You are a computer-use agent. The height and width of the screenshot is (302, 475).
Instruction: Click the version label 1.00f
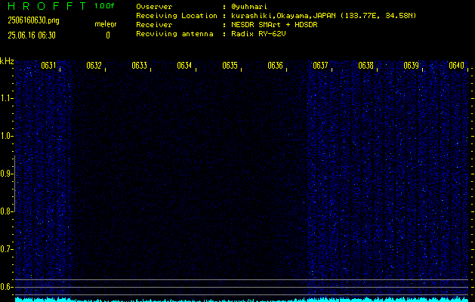click(104, 6)
